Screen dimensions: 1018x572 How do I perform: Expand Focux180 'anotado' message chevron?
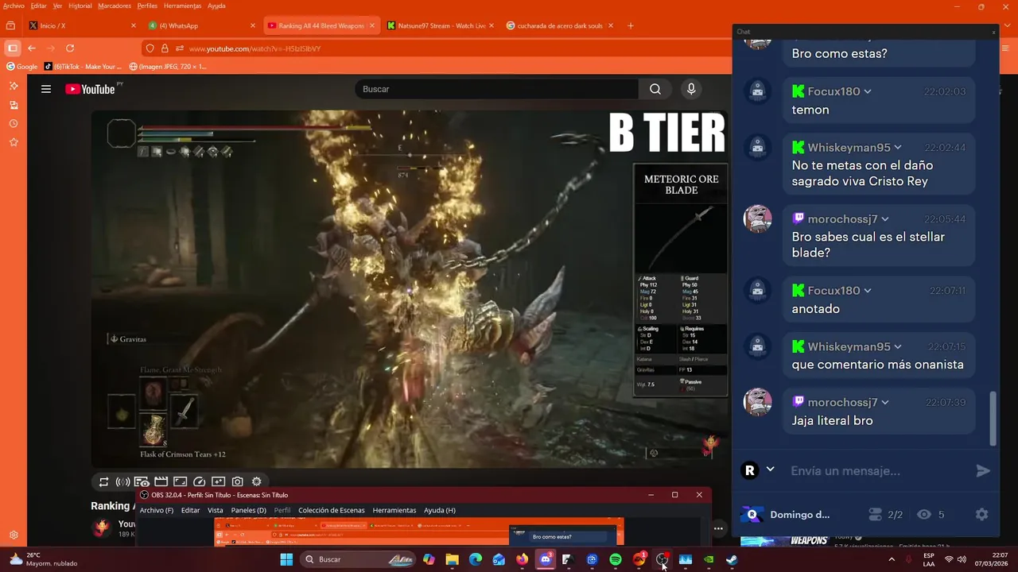pyautogui.click(x=868, y=291)
